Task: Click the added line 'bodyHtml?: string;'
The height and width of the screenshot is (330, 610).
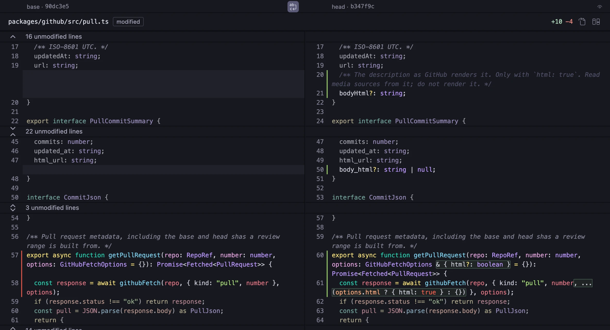Action: 372,93
